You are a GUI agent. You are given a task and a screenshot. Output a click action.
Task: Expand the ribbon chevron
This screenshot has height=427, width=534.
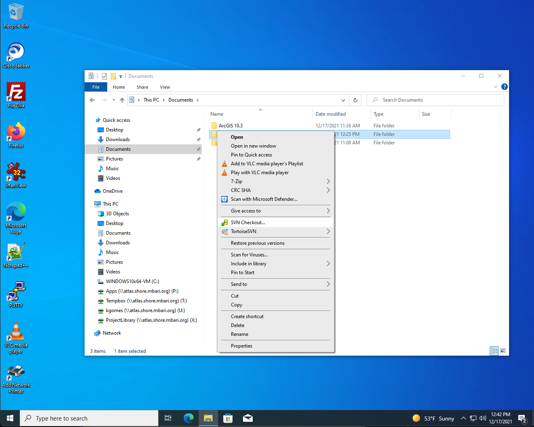coord(496,87)
